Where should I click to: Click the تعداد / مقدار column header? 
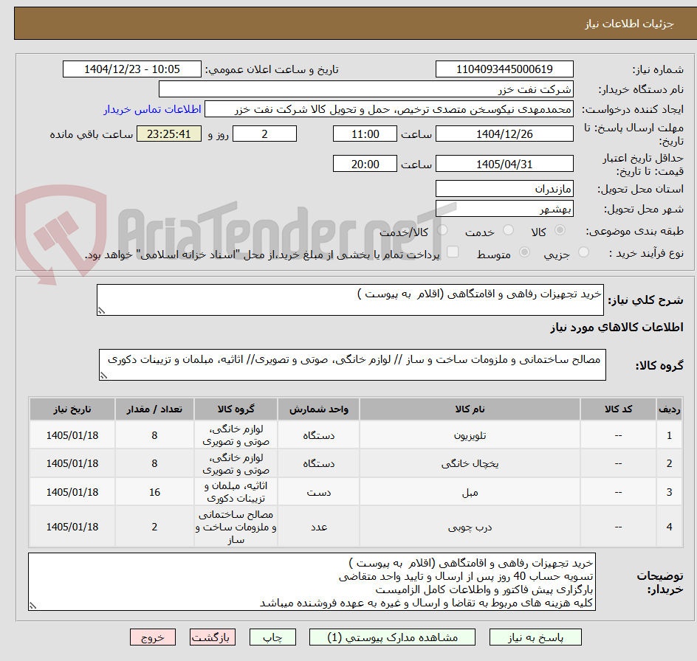pos(154,409)
